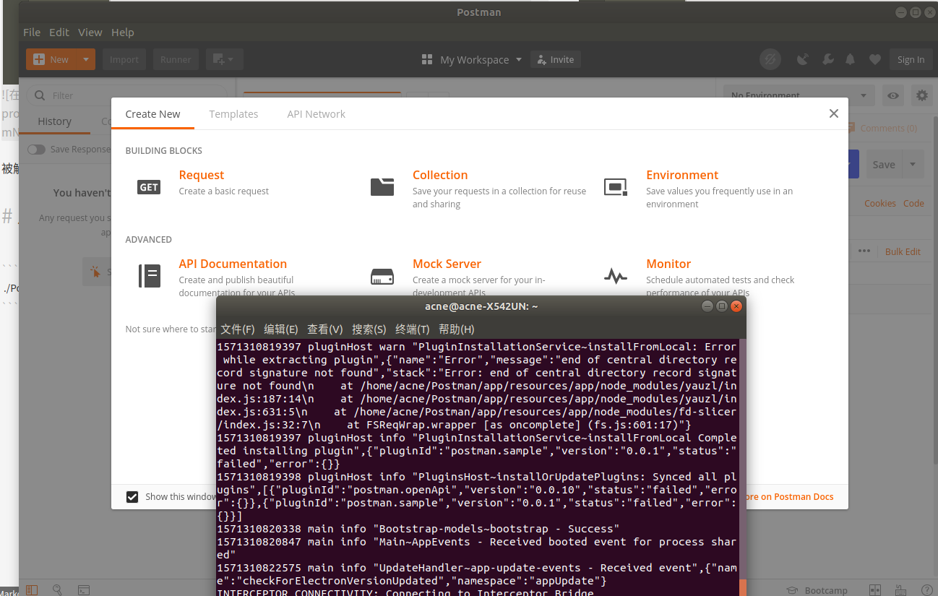Screen dimensions: 938x596
Task: Create a new Environment
Action: (x=681, y=175)
